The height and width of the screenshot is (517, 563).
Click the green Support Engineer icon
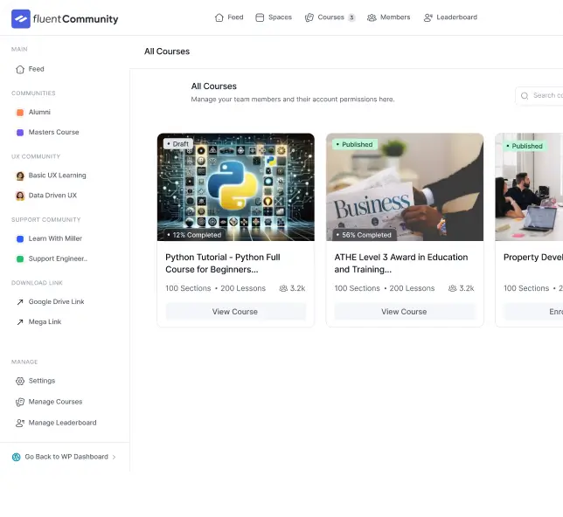[x=20, y=258]
